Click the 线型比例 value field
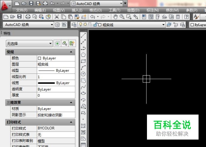Viewport: 206px width, 147px height. [x=56, y=77]
